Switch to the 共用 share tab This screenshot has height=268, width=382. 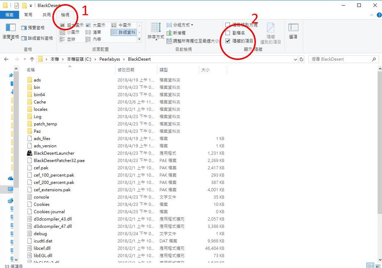tap(46, 15)
